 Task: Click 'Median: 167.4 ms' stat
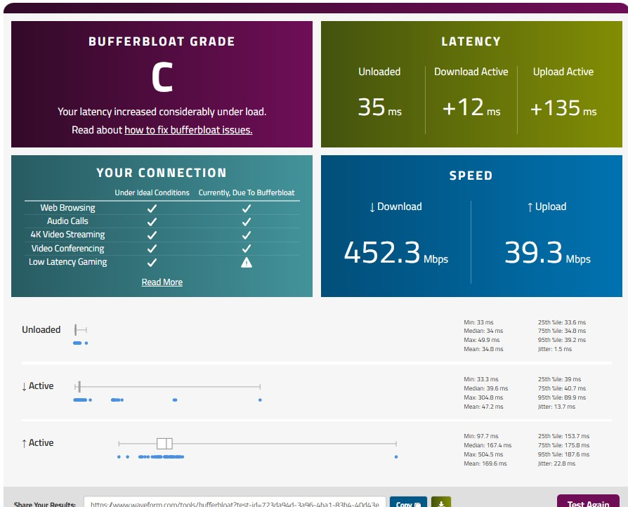[x=488, y=445]
